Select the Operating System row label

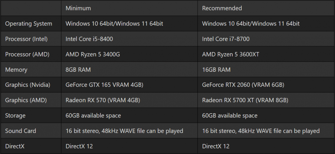click(28, 23)
